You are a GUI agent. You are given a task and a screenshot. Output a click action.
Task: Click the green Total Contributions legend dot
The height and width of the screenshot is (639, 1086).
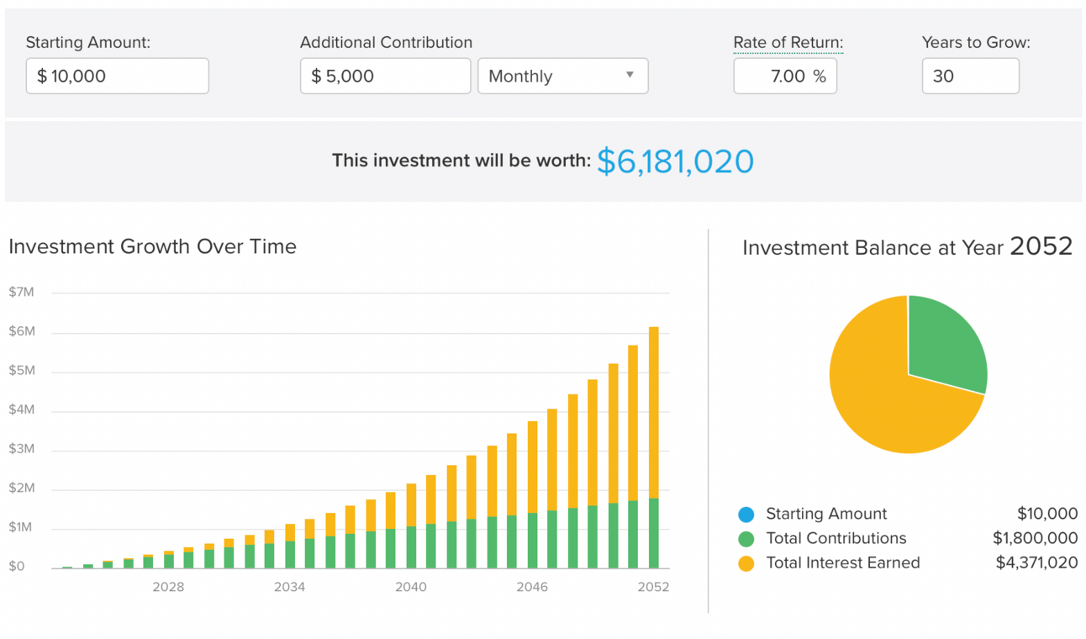746,539
